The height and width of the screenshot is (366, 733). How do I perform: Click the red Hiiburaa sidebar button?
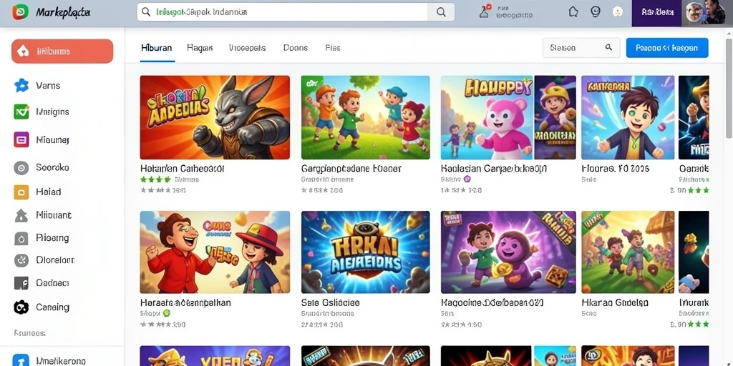click(x=62, y=51)
